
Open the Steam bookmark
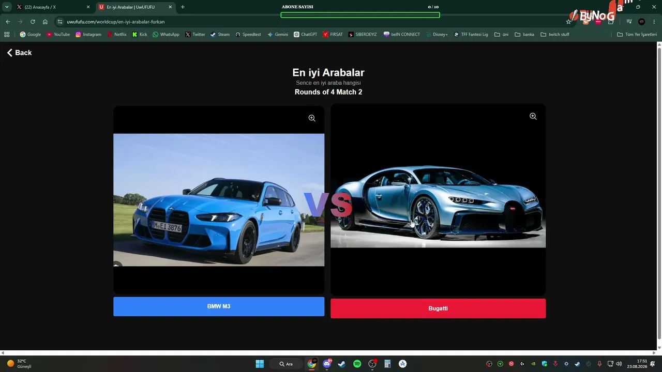[220, 35]
